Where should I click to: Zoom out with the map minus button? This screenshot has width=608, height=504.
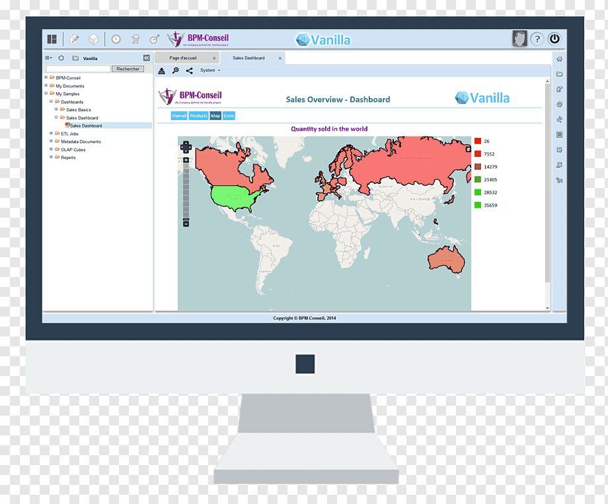[186, 224]
